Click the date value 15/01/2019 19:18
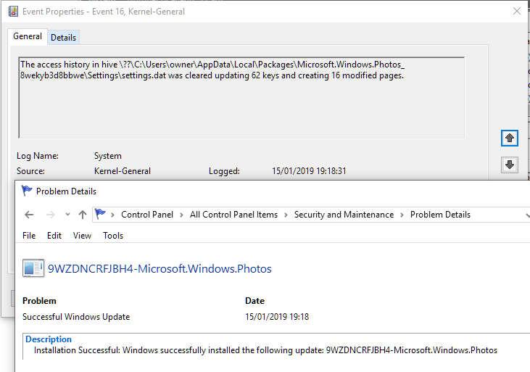This screenshot has height=372, width=530. coord(277,317)
